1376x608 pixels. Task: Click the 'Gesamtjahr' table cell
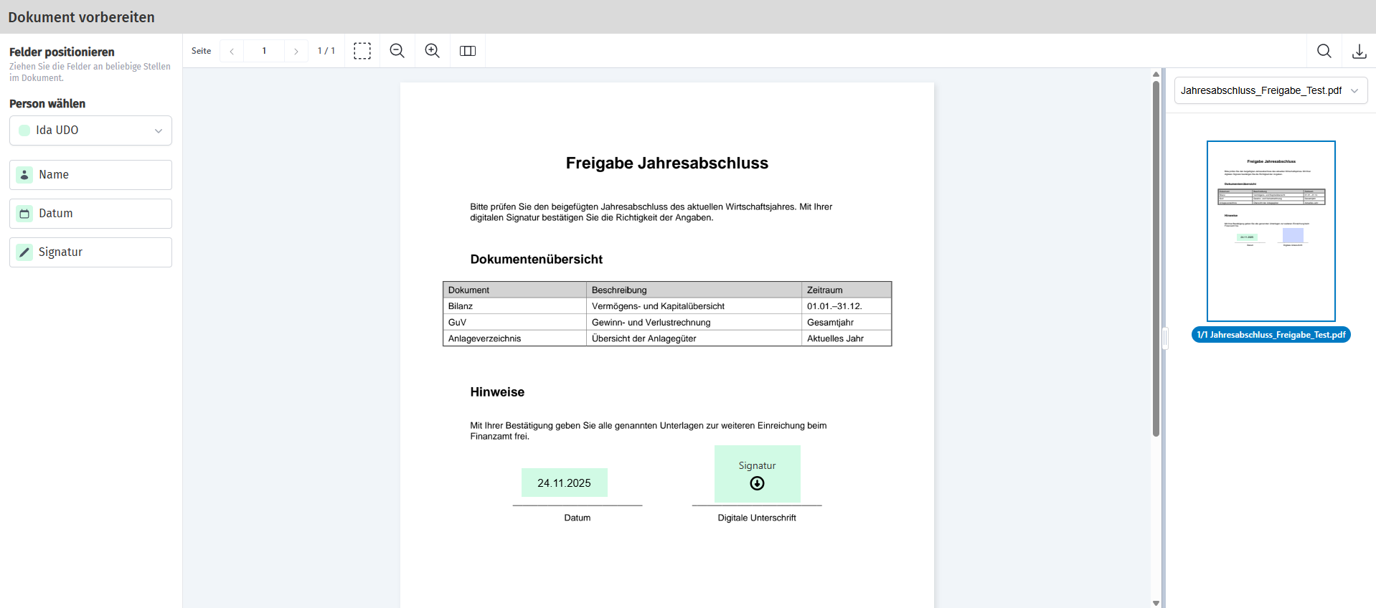(847, 323)
